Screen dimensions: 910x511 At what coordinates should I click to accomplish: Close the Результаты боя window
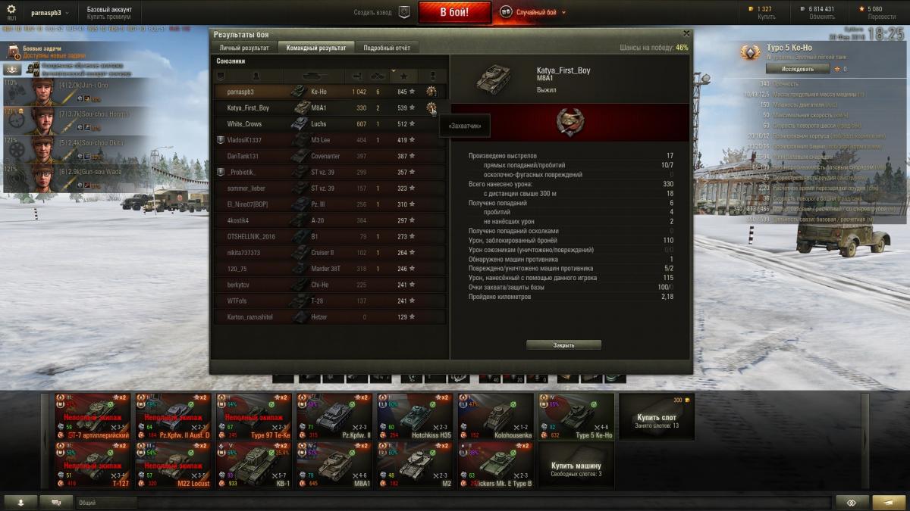point(686,33)
